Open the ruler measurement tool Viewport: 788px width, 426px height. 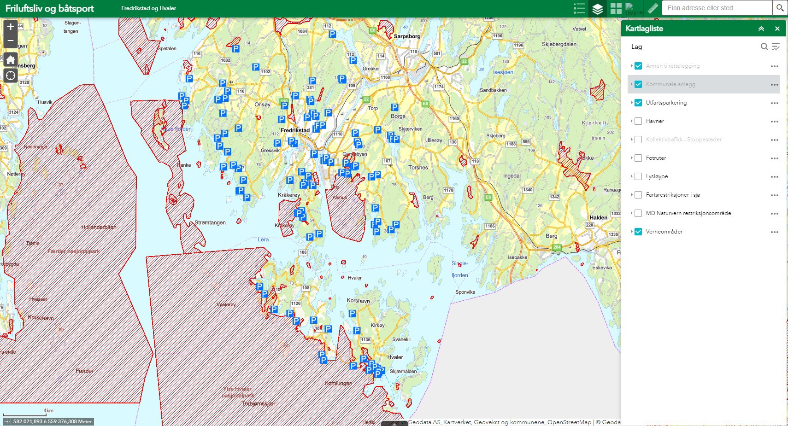click(x=653, y=8)
